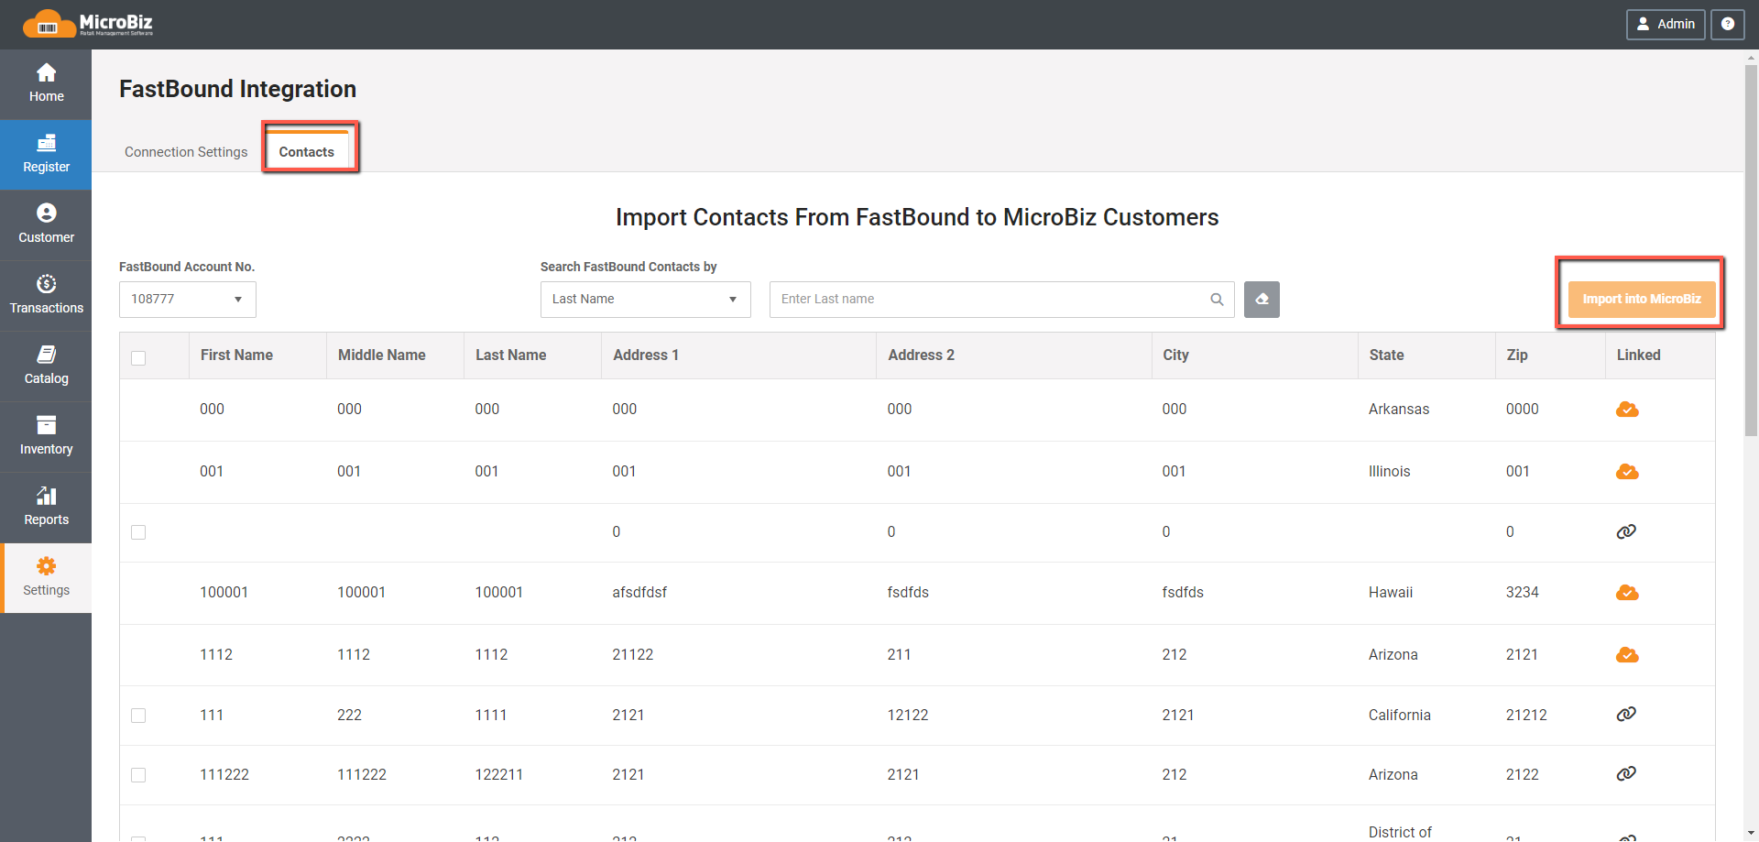This screenshot has width=1759, height=842.
Task: Click the Middle Name column header
Action: 382,355
